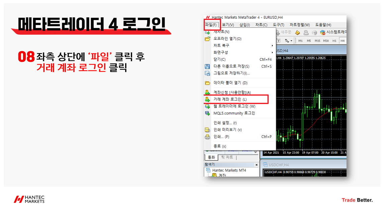Select 거래 계좌 로그인 (L)
The width and height of the screenshot is (384, 215).
pos(240,99)
